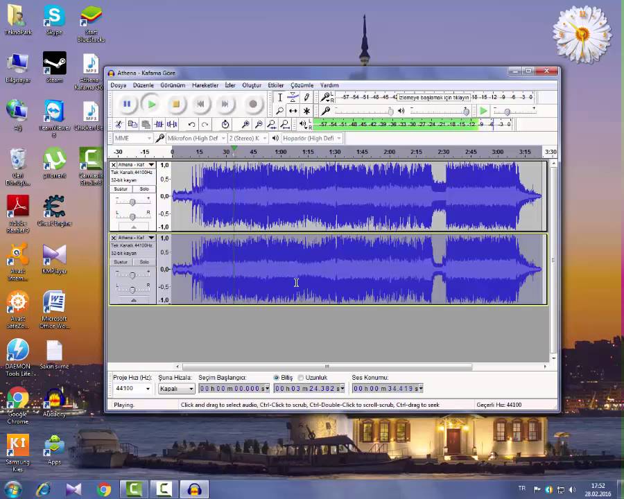Viewport: 624px width, 499px height.
Task: Click the horizontal scrollbar below tracks
Action: 327,367
